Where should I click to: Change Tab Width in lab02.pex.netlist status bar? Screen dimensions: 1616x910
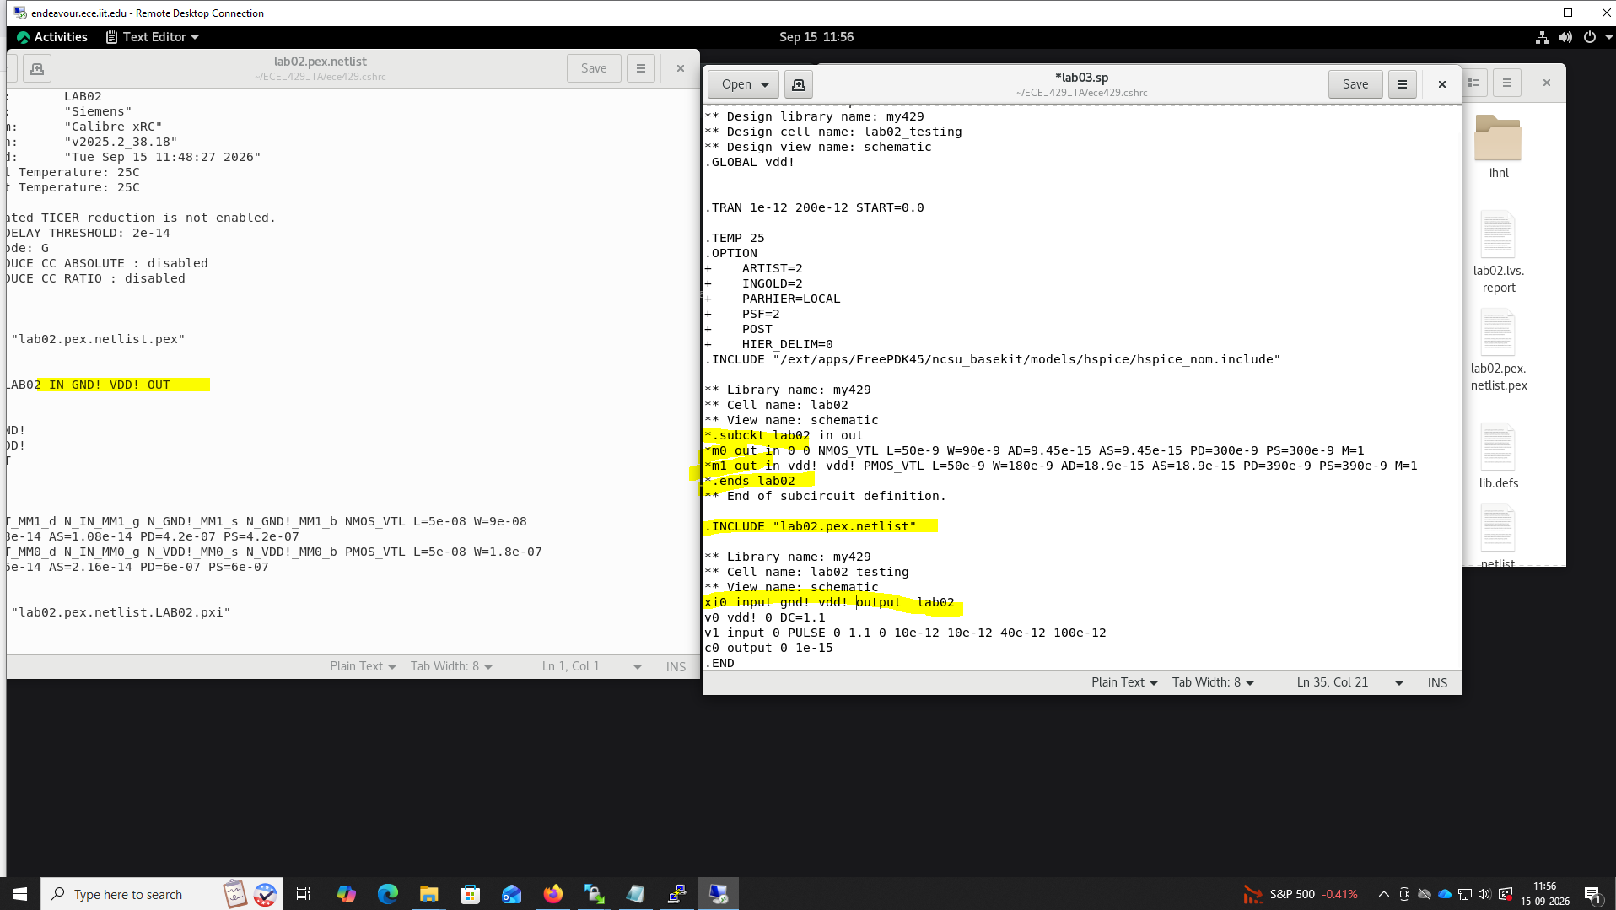click(451, 666)
